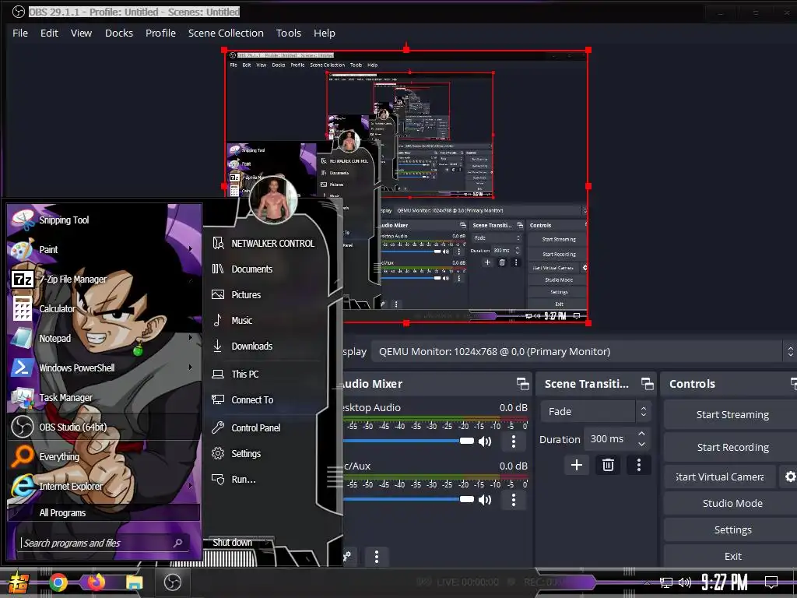Click the OBS taskbar icon
Image resolution: width=797 pixels, height=598 pixels.
point(172,582)
